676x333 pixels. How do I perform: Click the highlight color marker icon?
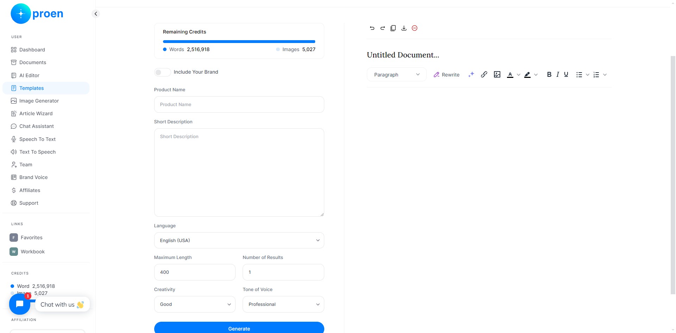pyautogui.click(x=527, y=75)
